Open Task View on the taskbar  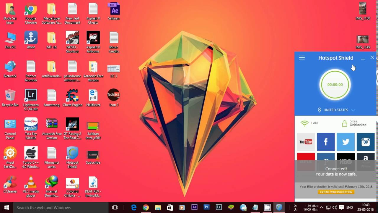115,208
